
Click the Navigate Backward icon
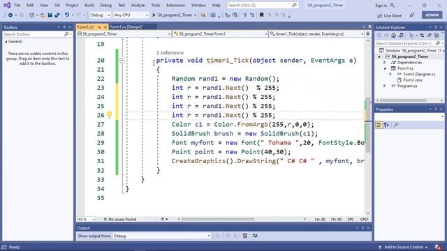pyautogui.click(x=10, y=15)
